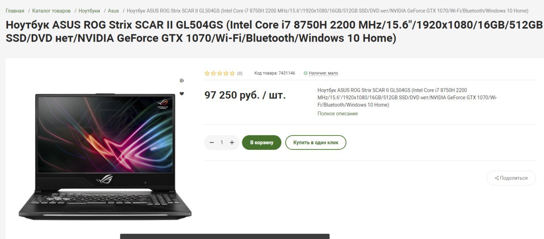Click the green availability check icon

pos(306,73)
